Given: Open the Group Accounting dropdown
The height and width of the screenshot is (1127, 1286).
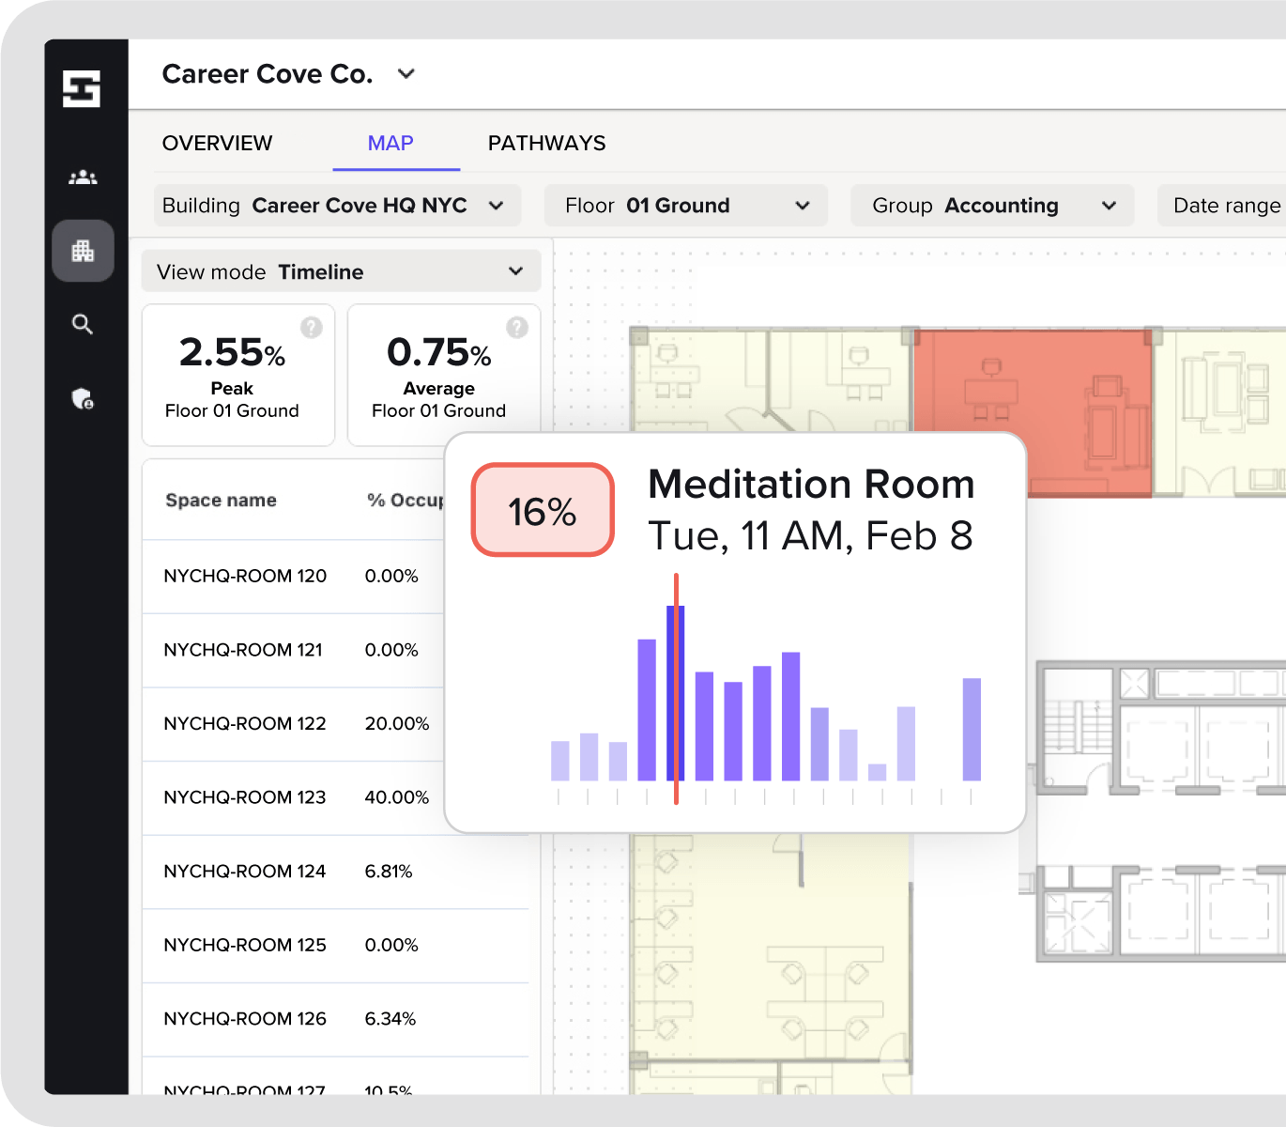Looking at the screenshot, I should click(x=992, y=206).
